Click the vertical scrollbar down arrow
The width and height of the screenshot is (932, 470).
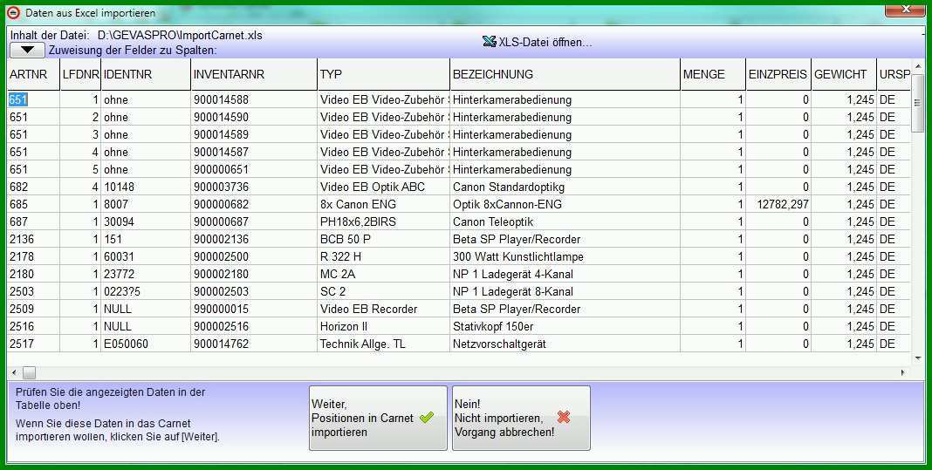pyautogui.click(x=918, y=358)
